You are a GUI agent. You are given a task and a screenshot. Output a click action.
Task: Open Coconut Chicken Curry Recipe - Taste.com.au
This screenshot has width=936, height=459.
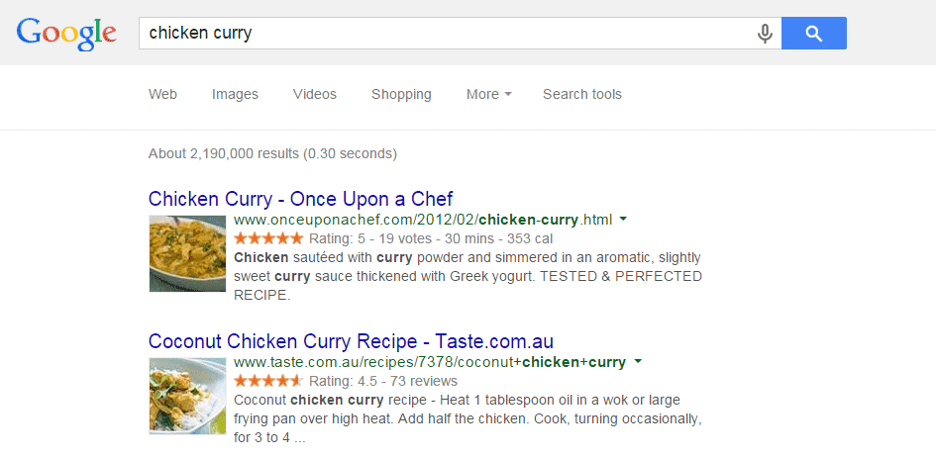click(x=351, y=341)
